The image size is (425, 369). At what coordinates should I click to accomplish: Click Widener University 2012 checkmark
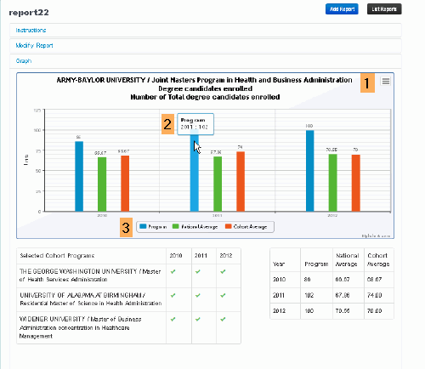223,319
